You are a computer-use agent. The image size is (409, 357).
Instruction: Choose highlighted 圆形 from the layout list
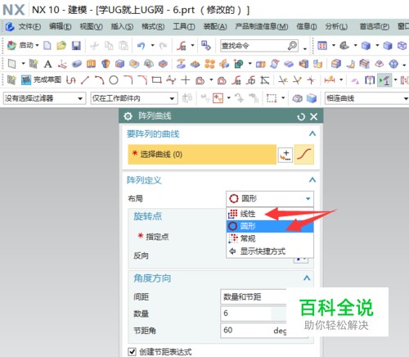point(270,226)
